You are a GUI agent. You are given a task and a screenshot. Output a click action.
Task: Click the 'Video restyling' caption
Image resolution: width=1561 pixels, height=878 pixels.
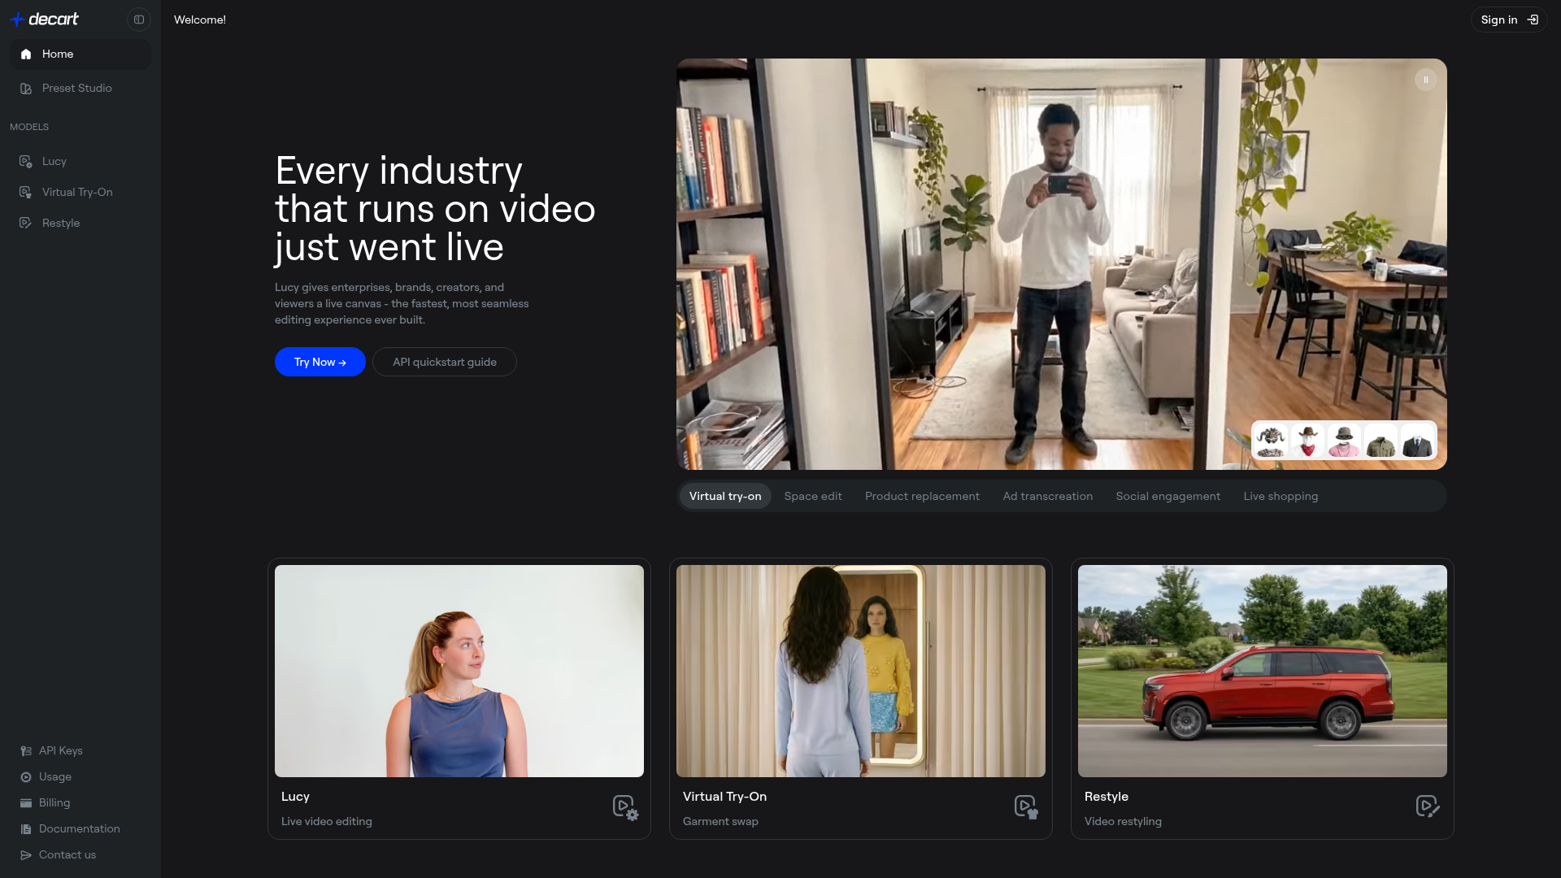[1123, 821]
